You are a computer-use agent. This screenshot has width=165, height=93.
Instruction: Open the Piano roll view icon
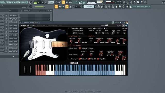click(x=102, y=7)
